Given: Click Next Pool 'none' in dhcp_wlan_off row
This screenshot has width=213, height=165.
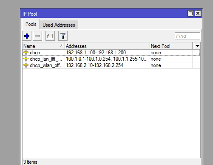Looking at the screenshot, I should tap(156, 65).
